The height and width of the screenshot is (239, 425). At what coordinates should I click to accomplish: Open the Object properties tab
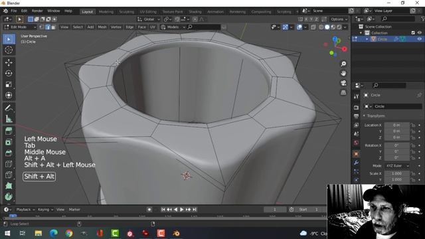pyautogui.click(x=356, y=154)
